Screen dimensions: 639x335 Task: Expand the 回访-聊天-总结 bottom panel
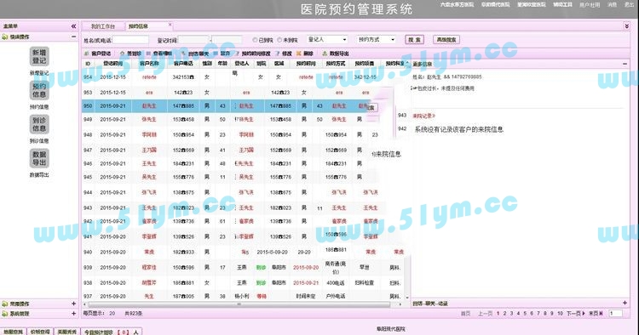point(625,303)
